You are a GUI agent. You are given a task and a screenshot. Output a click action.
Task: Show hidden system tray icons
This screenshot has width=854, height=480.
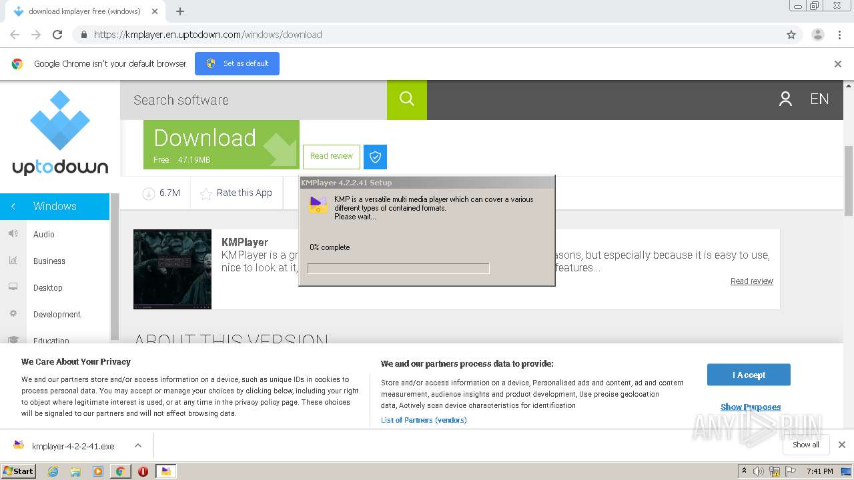(x=744, y=471)
